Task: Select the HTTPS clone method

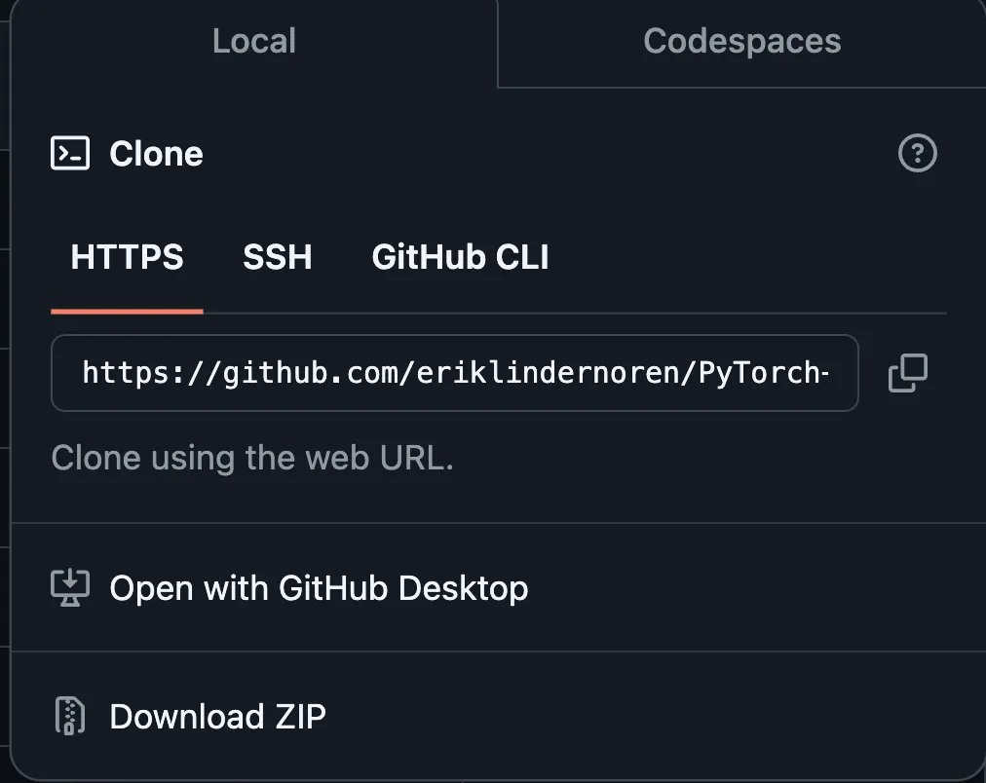Action: 127,257
